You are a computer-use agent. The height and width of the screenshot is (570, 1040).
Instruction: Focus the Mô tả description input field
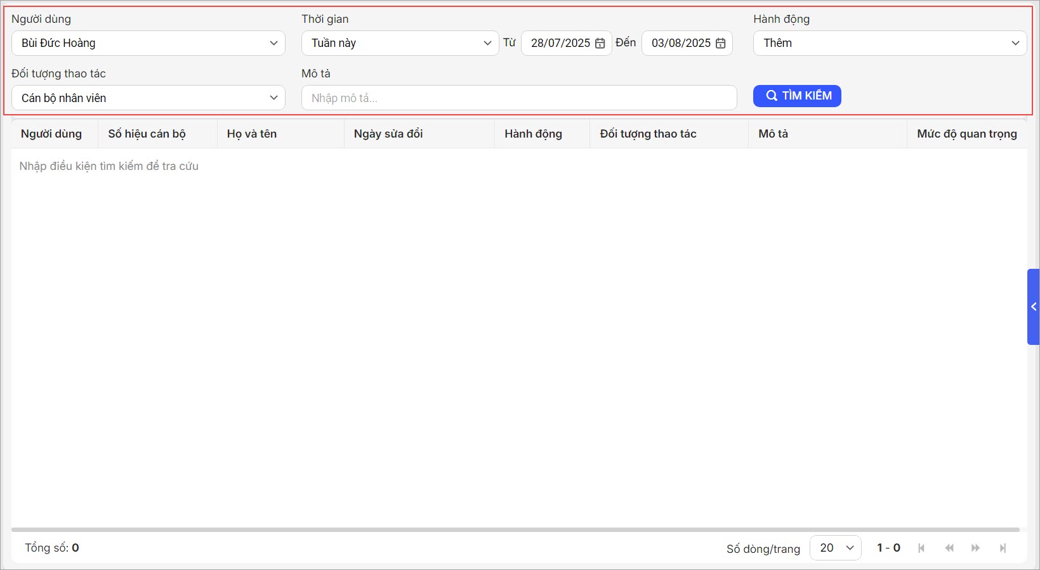coord(518,98)
